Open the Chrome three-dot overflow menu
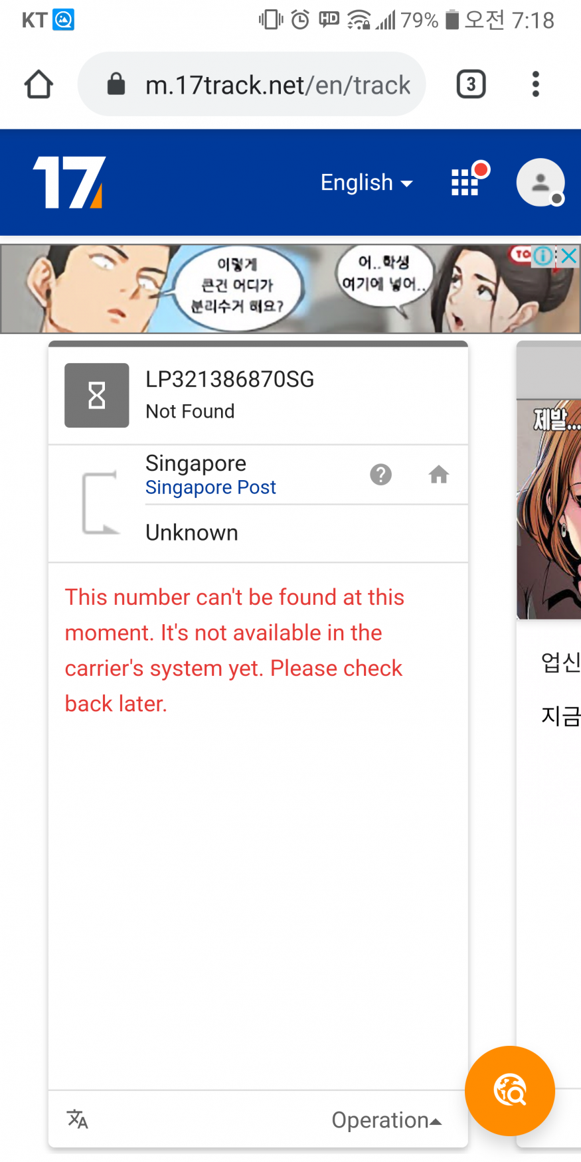The height and width of the screenshot is (1162, 581). click(x=536, y=84)
